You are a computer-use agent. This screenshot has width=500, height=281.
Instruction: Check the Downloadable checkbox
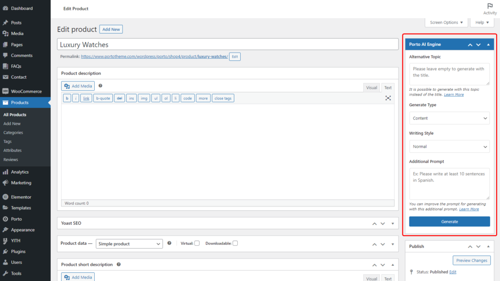tap(235, 243)
